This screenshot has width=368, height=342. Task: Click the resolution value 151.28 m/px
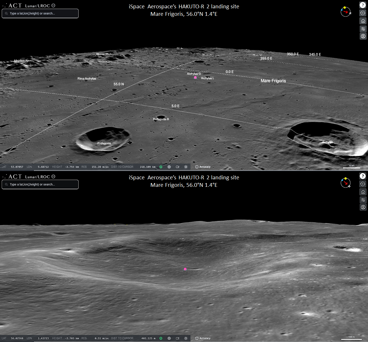pyautogui.click(x=100, y=167)
